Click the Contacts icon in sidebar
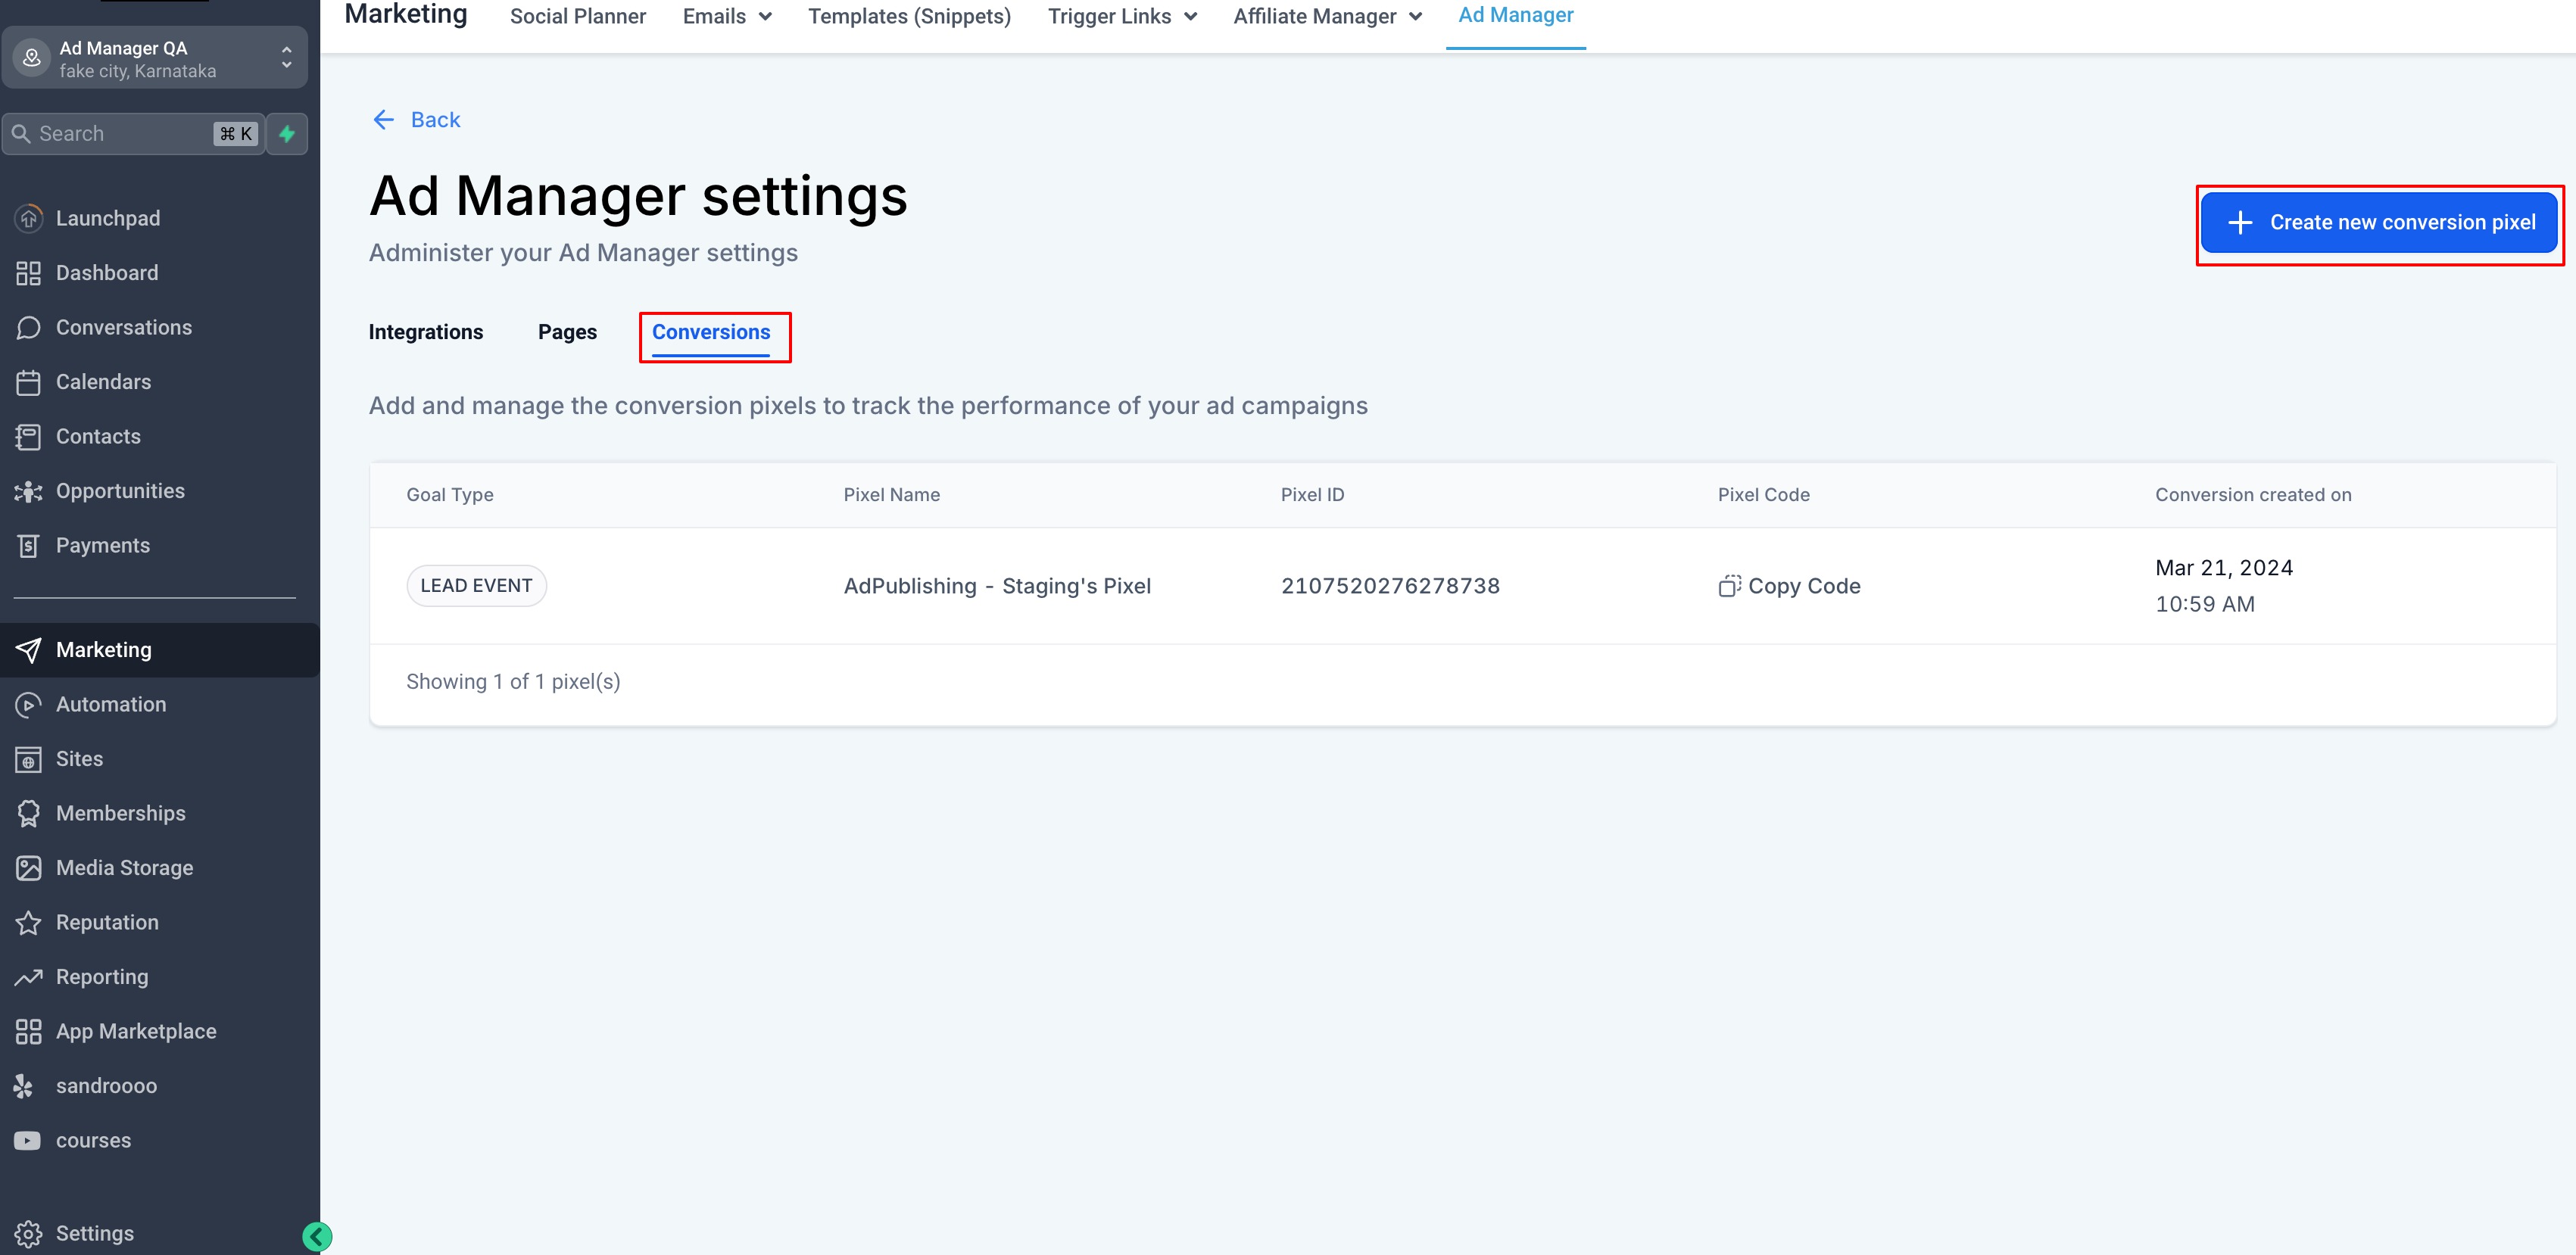This screenshot has height=1255, width=2576. click(29, 436)
